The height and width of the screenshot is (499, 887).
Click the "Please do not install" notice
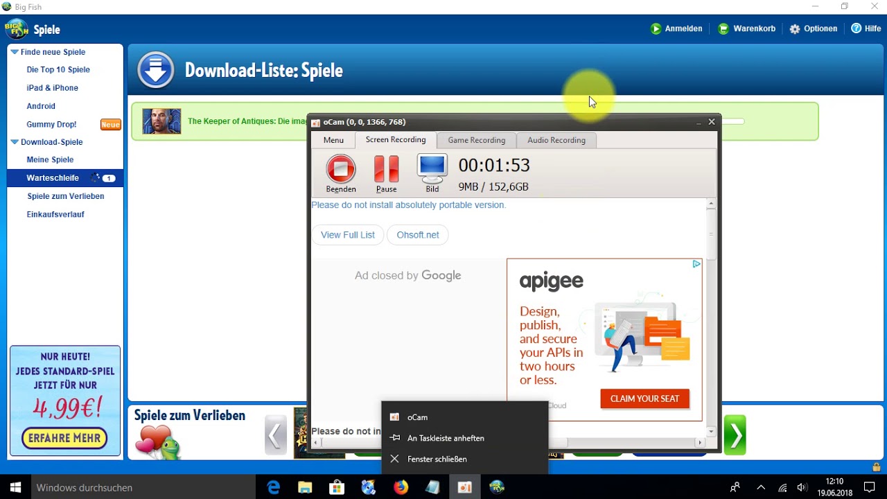(409, 205)
